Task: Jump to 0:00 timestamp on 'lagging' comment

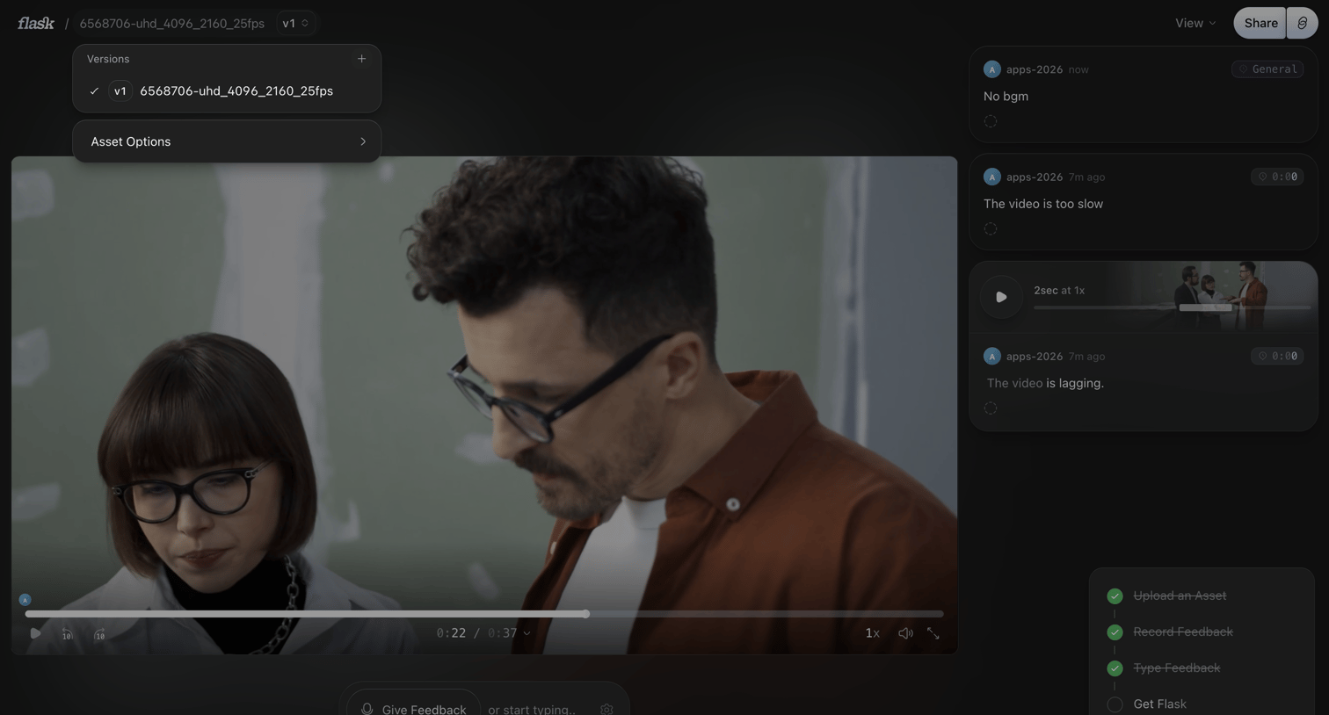Action: tap(1277, 356)
